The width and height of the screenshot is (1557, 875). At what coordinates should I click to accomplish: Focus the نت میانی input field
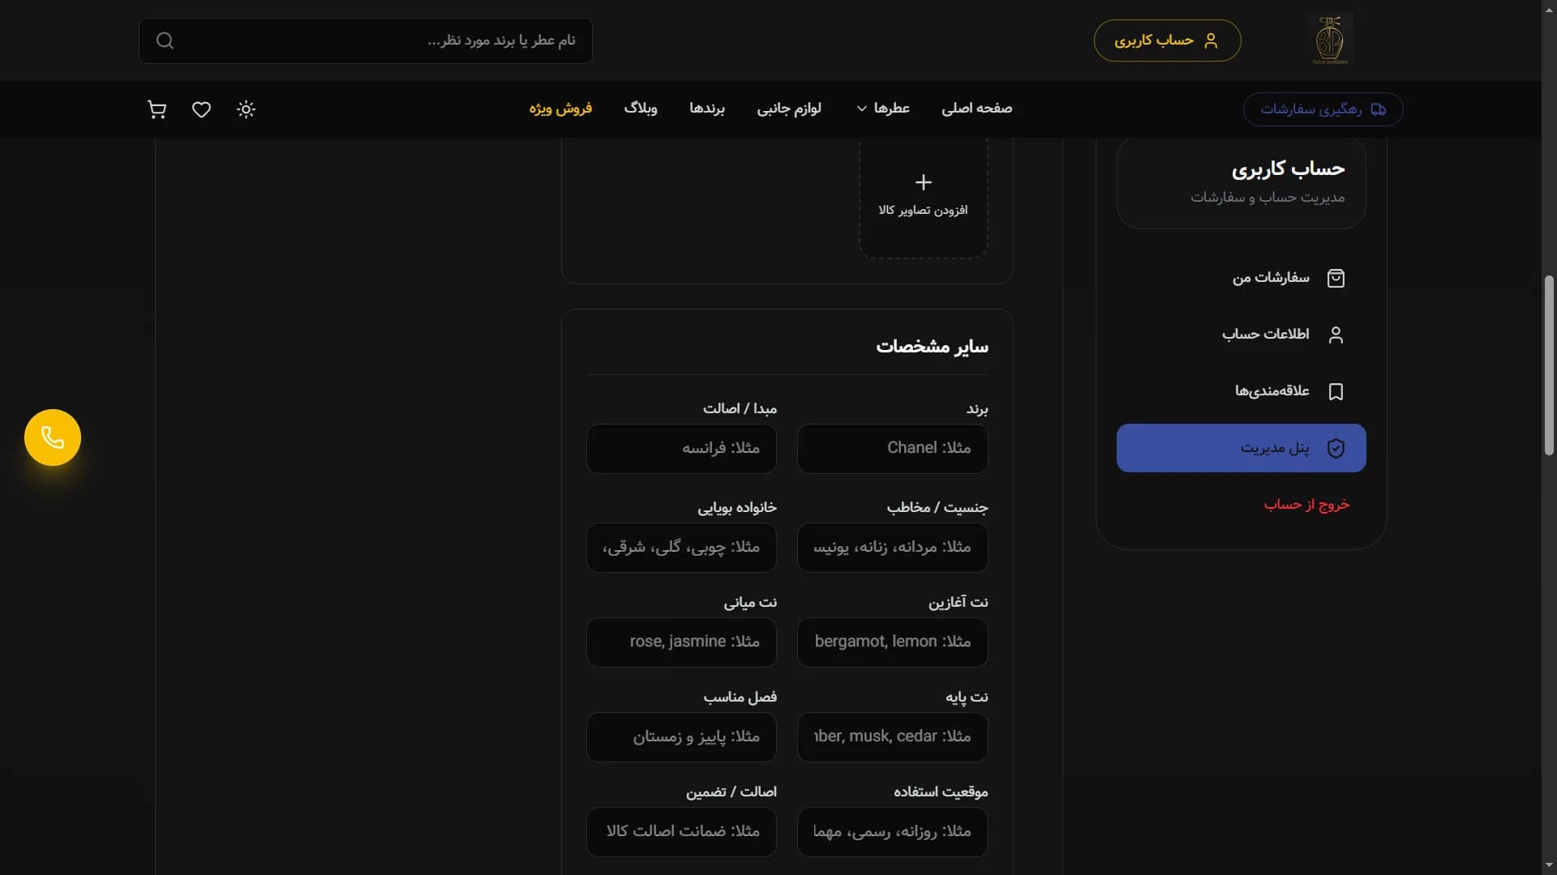(681, 642)
